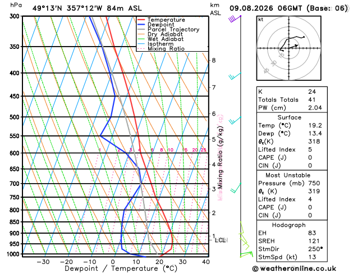Click the '-10' temperature axis tick label
This screenshot has height=273, width=353.
(x=90, y=262)
